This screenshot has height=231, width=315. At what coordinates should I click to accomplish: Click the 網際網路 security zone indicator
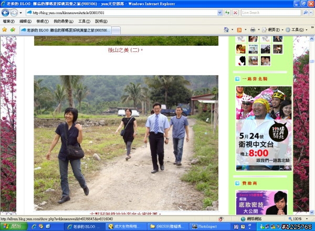pyautogui.click(x=251, y=219)
